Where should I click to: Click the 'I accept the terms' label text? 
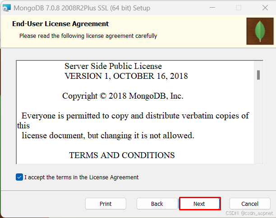pyautogui.click(x=81, y=177)
